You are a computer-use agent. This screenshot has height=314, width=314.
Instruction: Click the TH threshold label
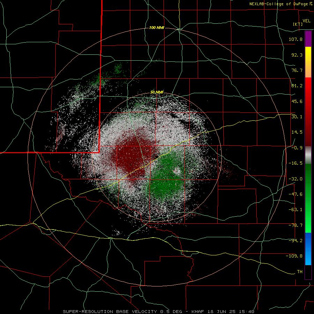point(300,272)
